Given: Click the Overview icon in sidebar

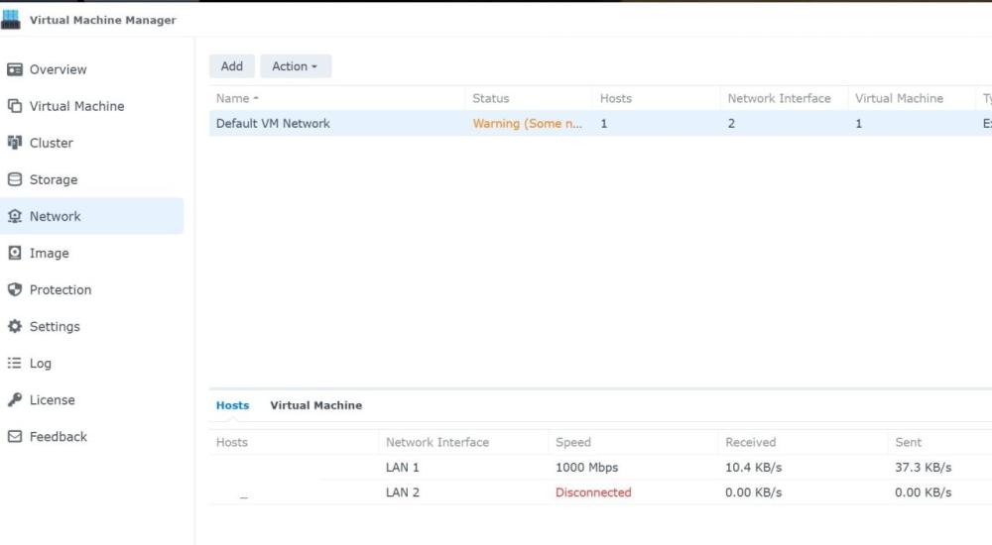Looking at the screenshot, I should 15,69.
